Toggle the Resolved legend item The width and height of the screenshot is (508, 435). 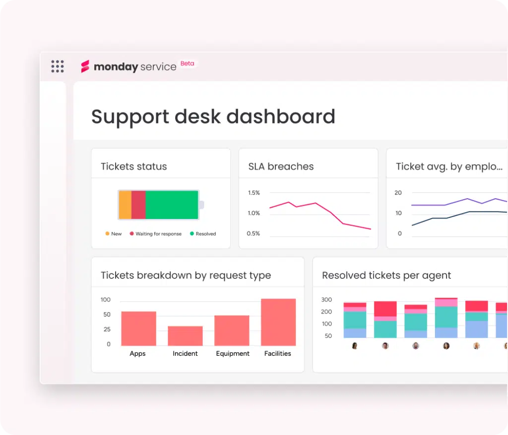pos(203,234)
